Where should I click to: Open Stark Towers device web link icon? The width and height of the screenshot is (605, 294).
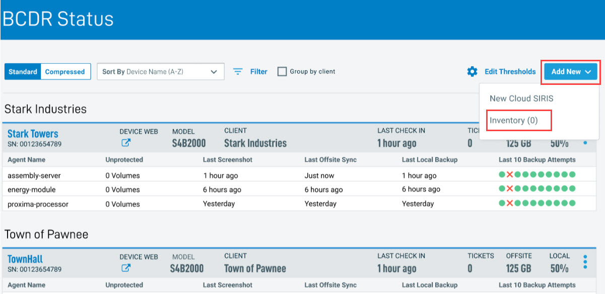tap(126, 143)
